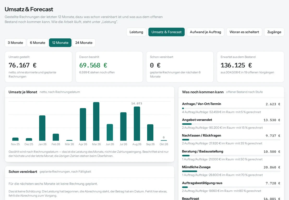The height and width of the screenshot is (200, 289).
Task: Click the "76.167 €" Umsatz gestellt value
Action: (22, 65)
